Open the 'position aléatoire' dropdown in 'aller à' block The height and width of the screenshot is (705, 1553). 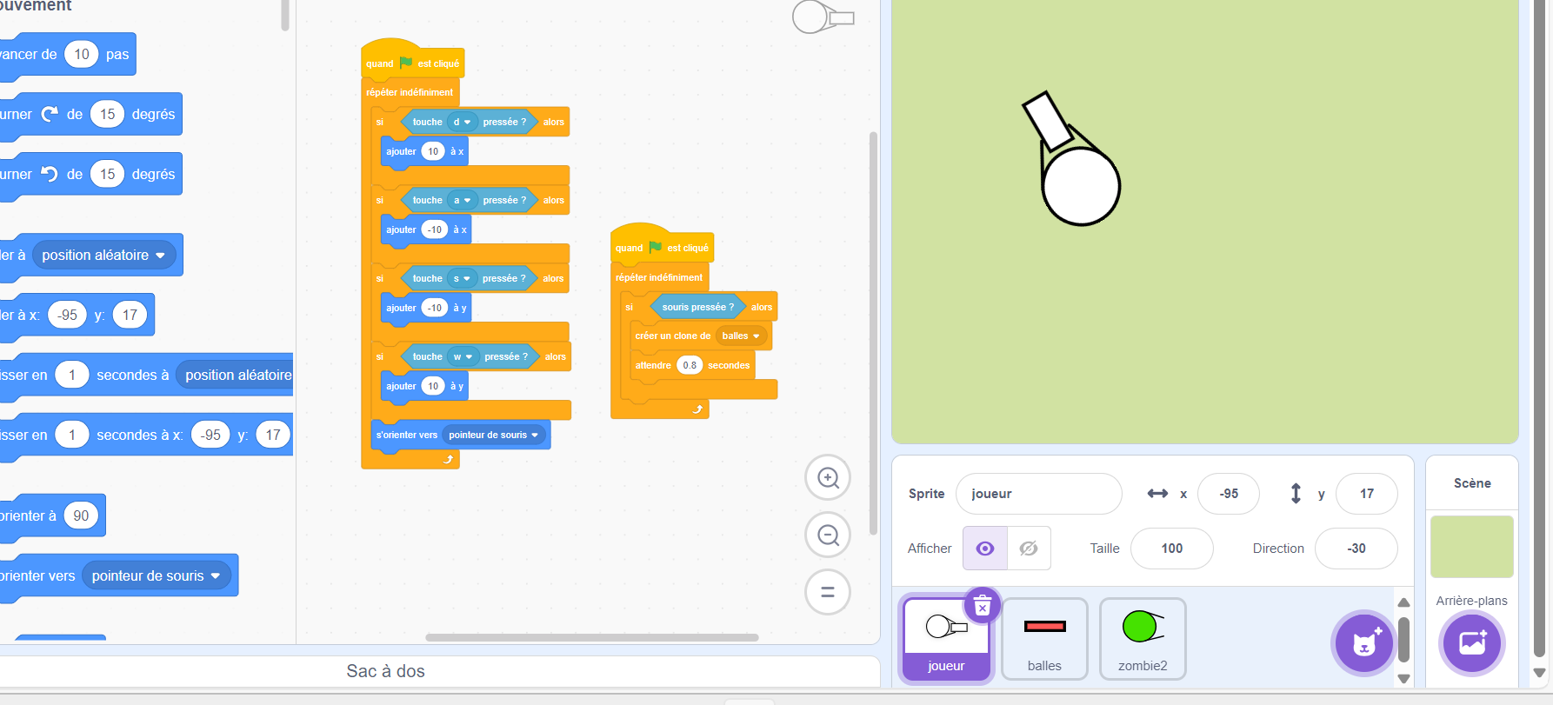(160, 256)
